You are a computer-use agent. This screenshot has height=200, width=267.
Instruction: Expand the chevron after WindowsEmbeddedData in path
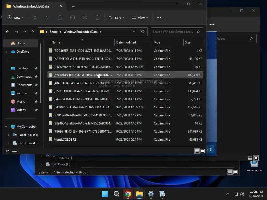100,32
